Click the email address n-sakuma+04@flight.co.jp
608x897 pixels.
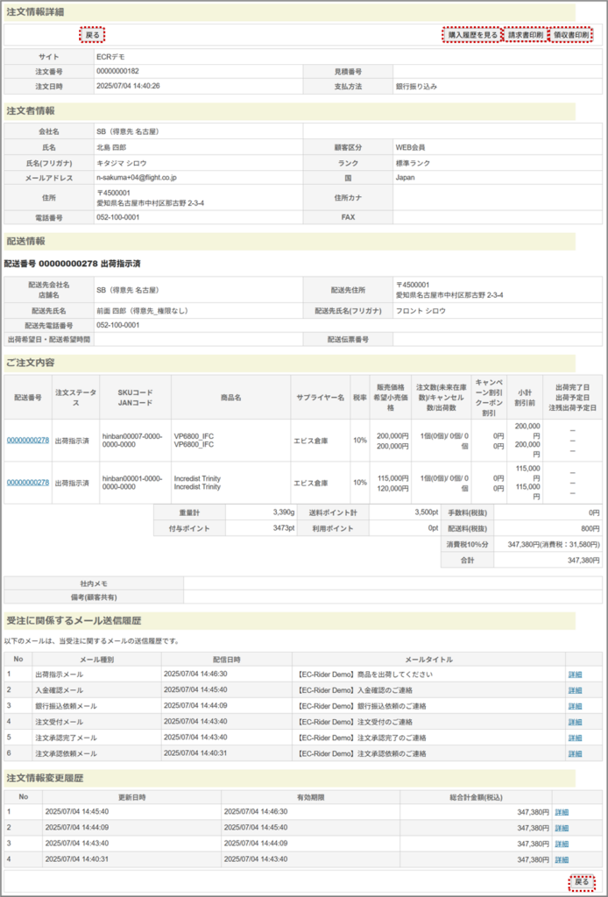click(x=136, y=178)
